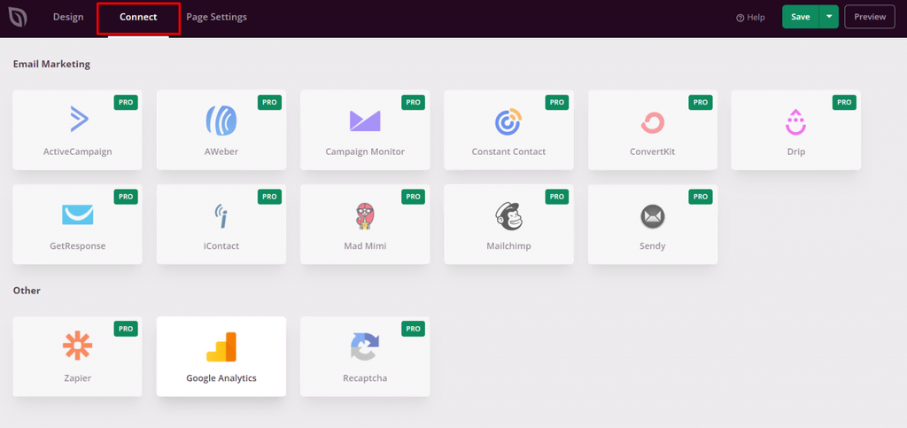Open the page Preview button

[870, 17]
